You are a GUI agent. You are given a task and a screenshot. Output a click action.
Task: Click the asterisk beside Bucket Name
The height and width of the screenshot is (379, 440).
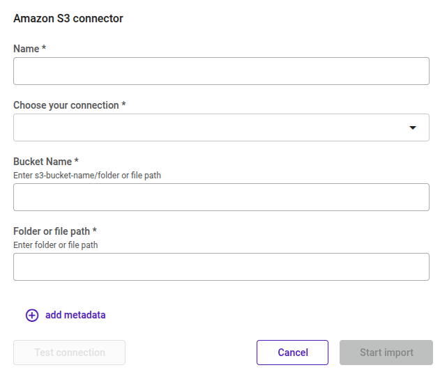point(77,161)
